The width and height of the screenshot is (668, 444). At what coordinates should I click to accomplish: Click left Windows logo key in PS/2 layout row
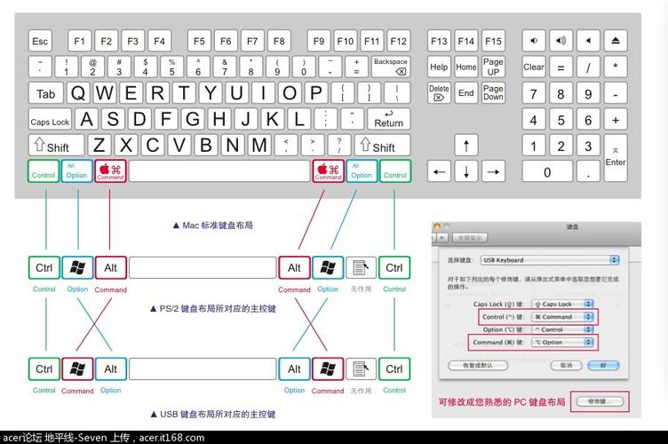77,267
